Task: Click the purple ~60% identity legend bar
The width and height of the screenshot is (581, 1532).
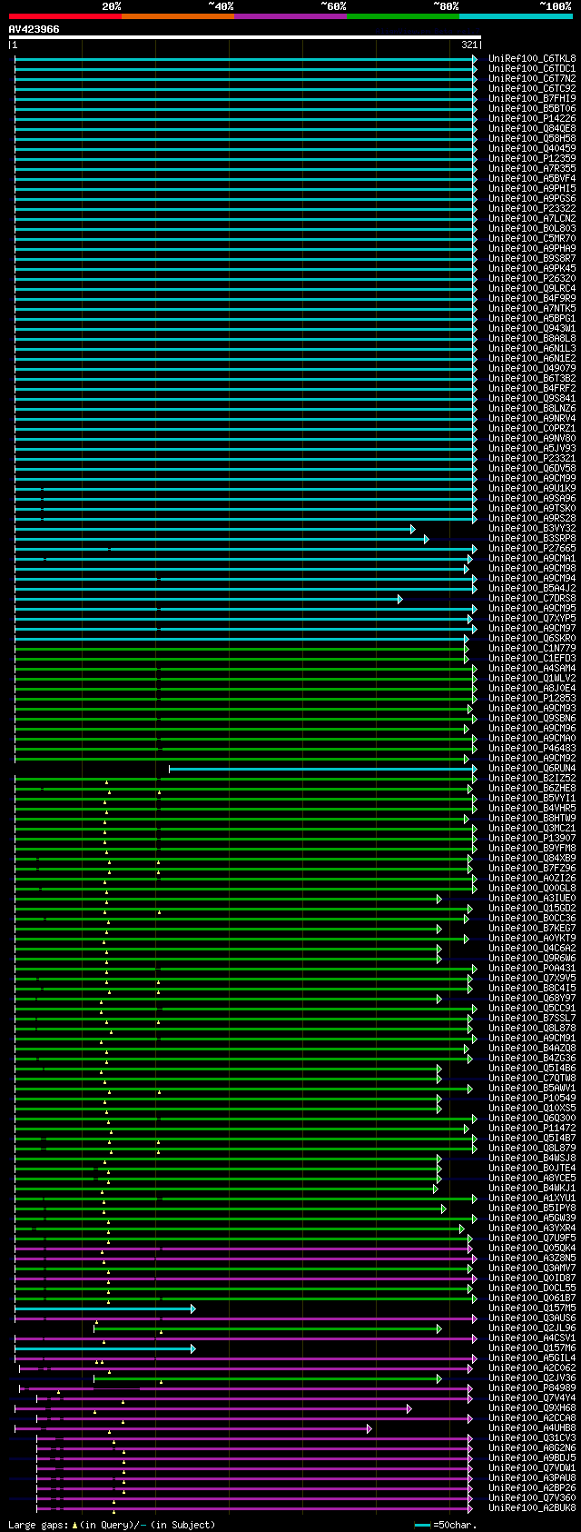Action: tap(290, 16)
